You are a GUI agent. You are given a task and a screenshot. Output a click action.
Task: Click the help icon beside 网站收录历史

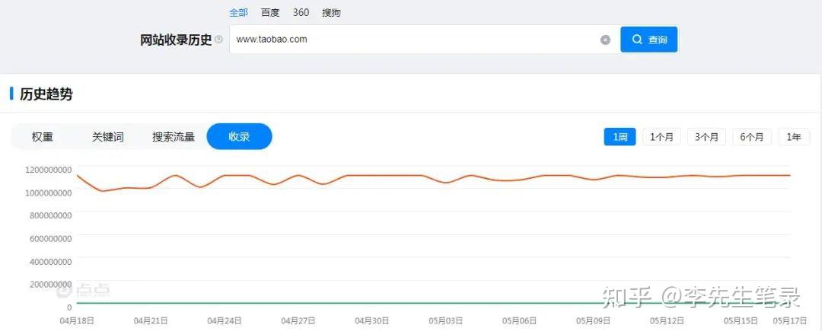tap(219, 40)
